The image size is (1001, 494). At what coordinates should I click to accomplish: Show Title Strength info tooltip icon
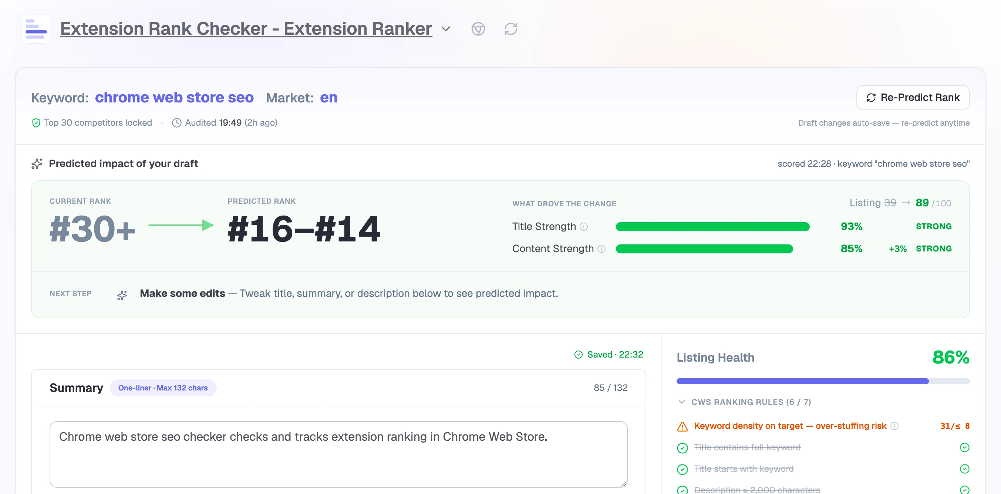coord(584,227)
